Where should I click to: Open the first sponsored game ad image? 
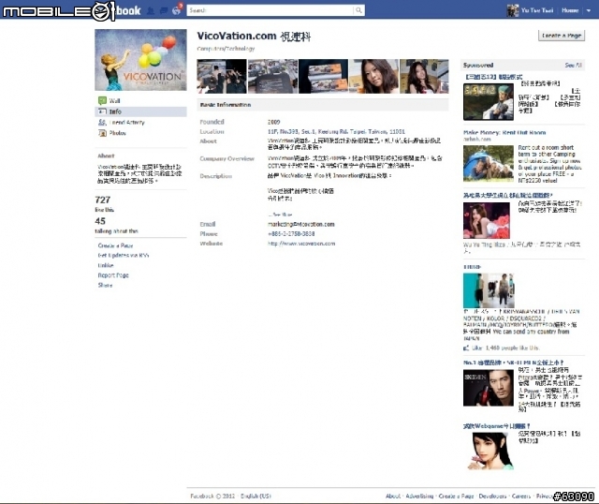pyautogui.click(x=489, y=102)
